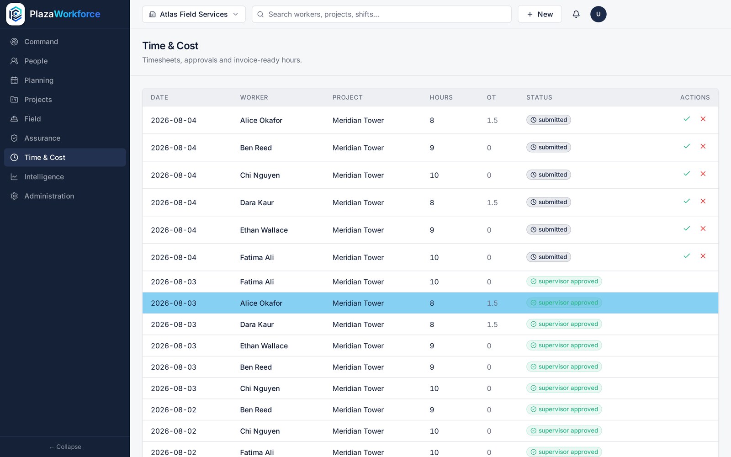
Task: Click the Projects sidebar icon
Action: [14, 99]
